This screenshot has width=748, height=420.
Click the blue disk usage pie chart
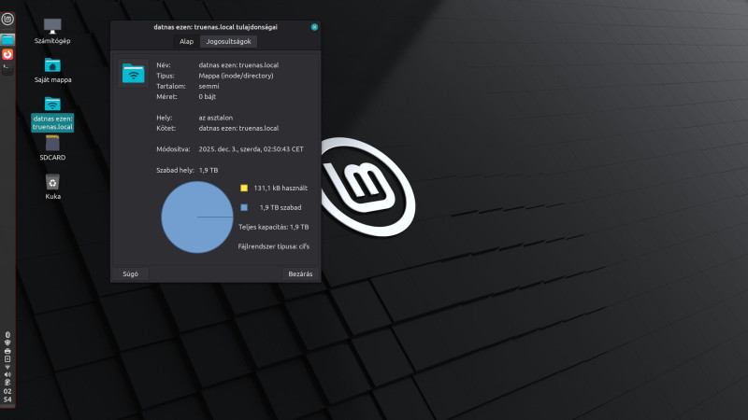[x=197, y=217]
